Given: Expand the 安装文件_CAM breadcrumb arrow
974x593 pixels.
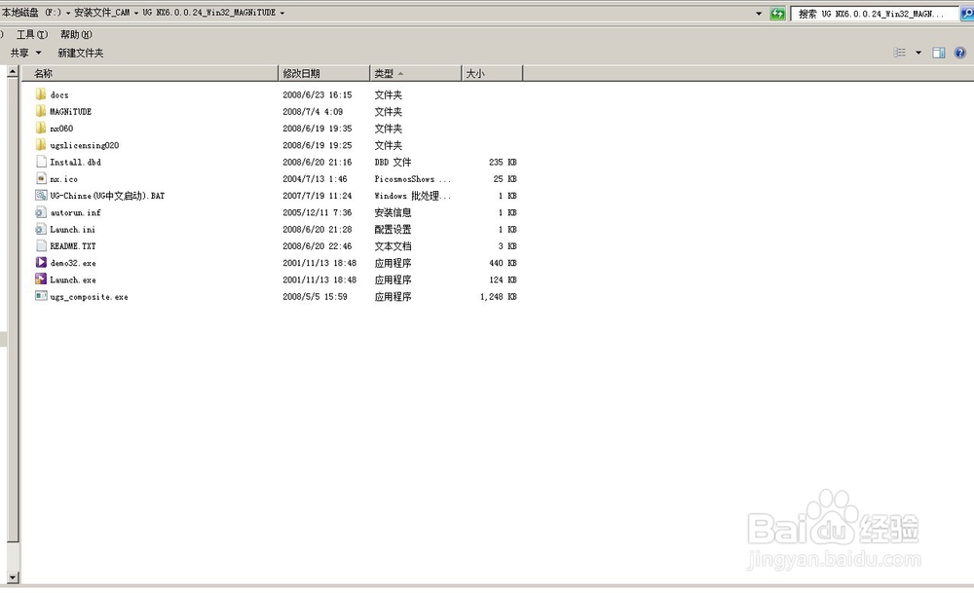Looking at the screenshot, I should (136, 13).
